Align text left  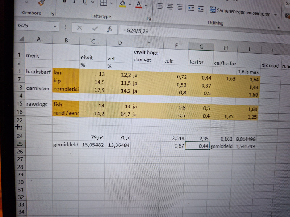[160, 6]
